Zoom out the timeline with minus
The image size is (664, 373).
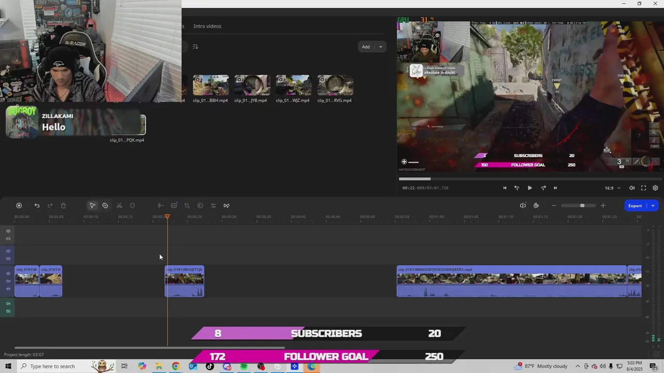coord(554,206)
